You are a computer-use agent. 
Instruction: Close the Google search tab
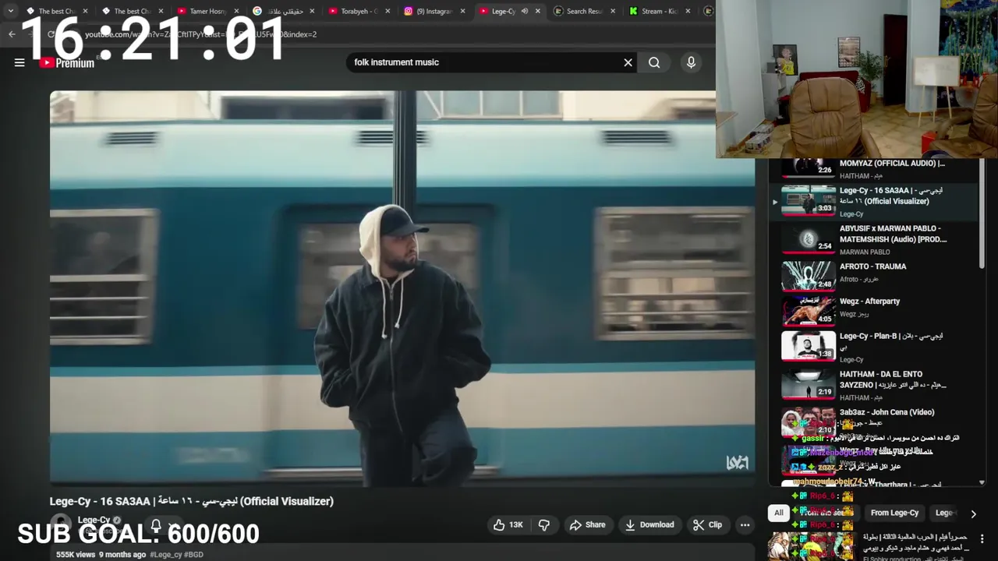click(x=312, y=11)
